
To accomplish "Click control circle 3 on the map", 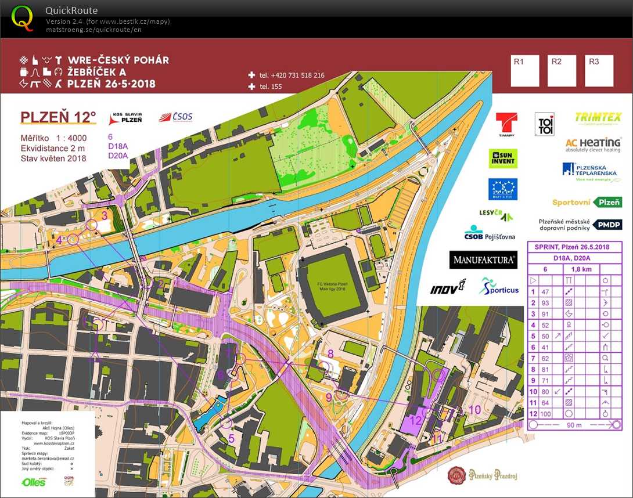I will (92, 225).
